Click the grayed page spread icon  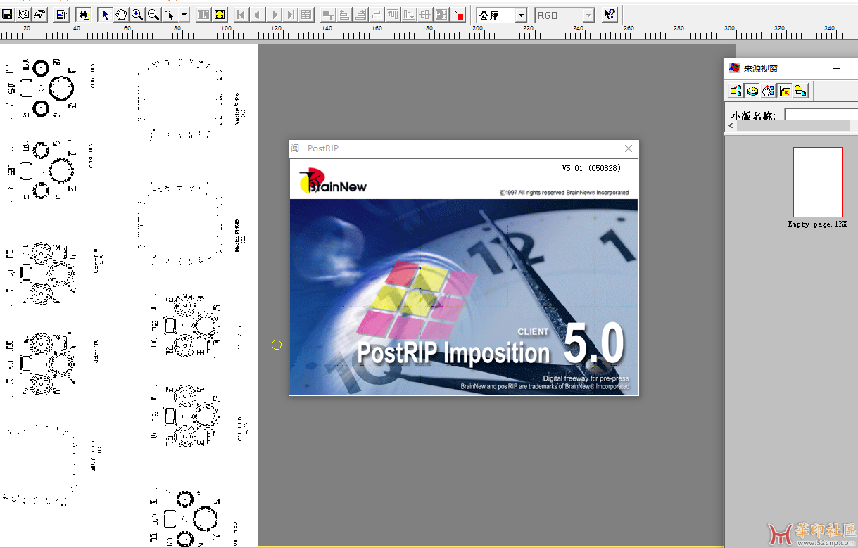click(x=203, y=14)
